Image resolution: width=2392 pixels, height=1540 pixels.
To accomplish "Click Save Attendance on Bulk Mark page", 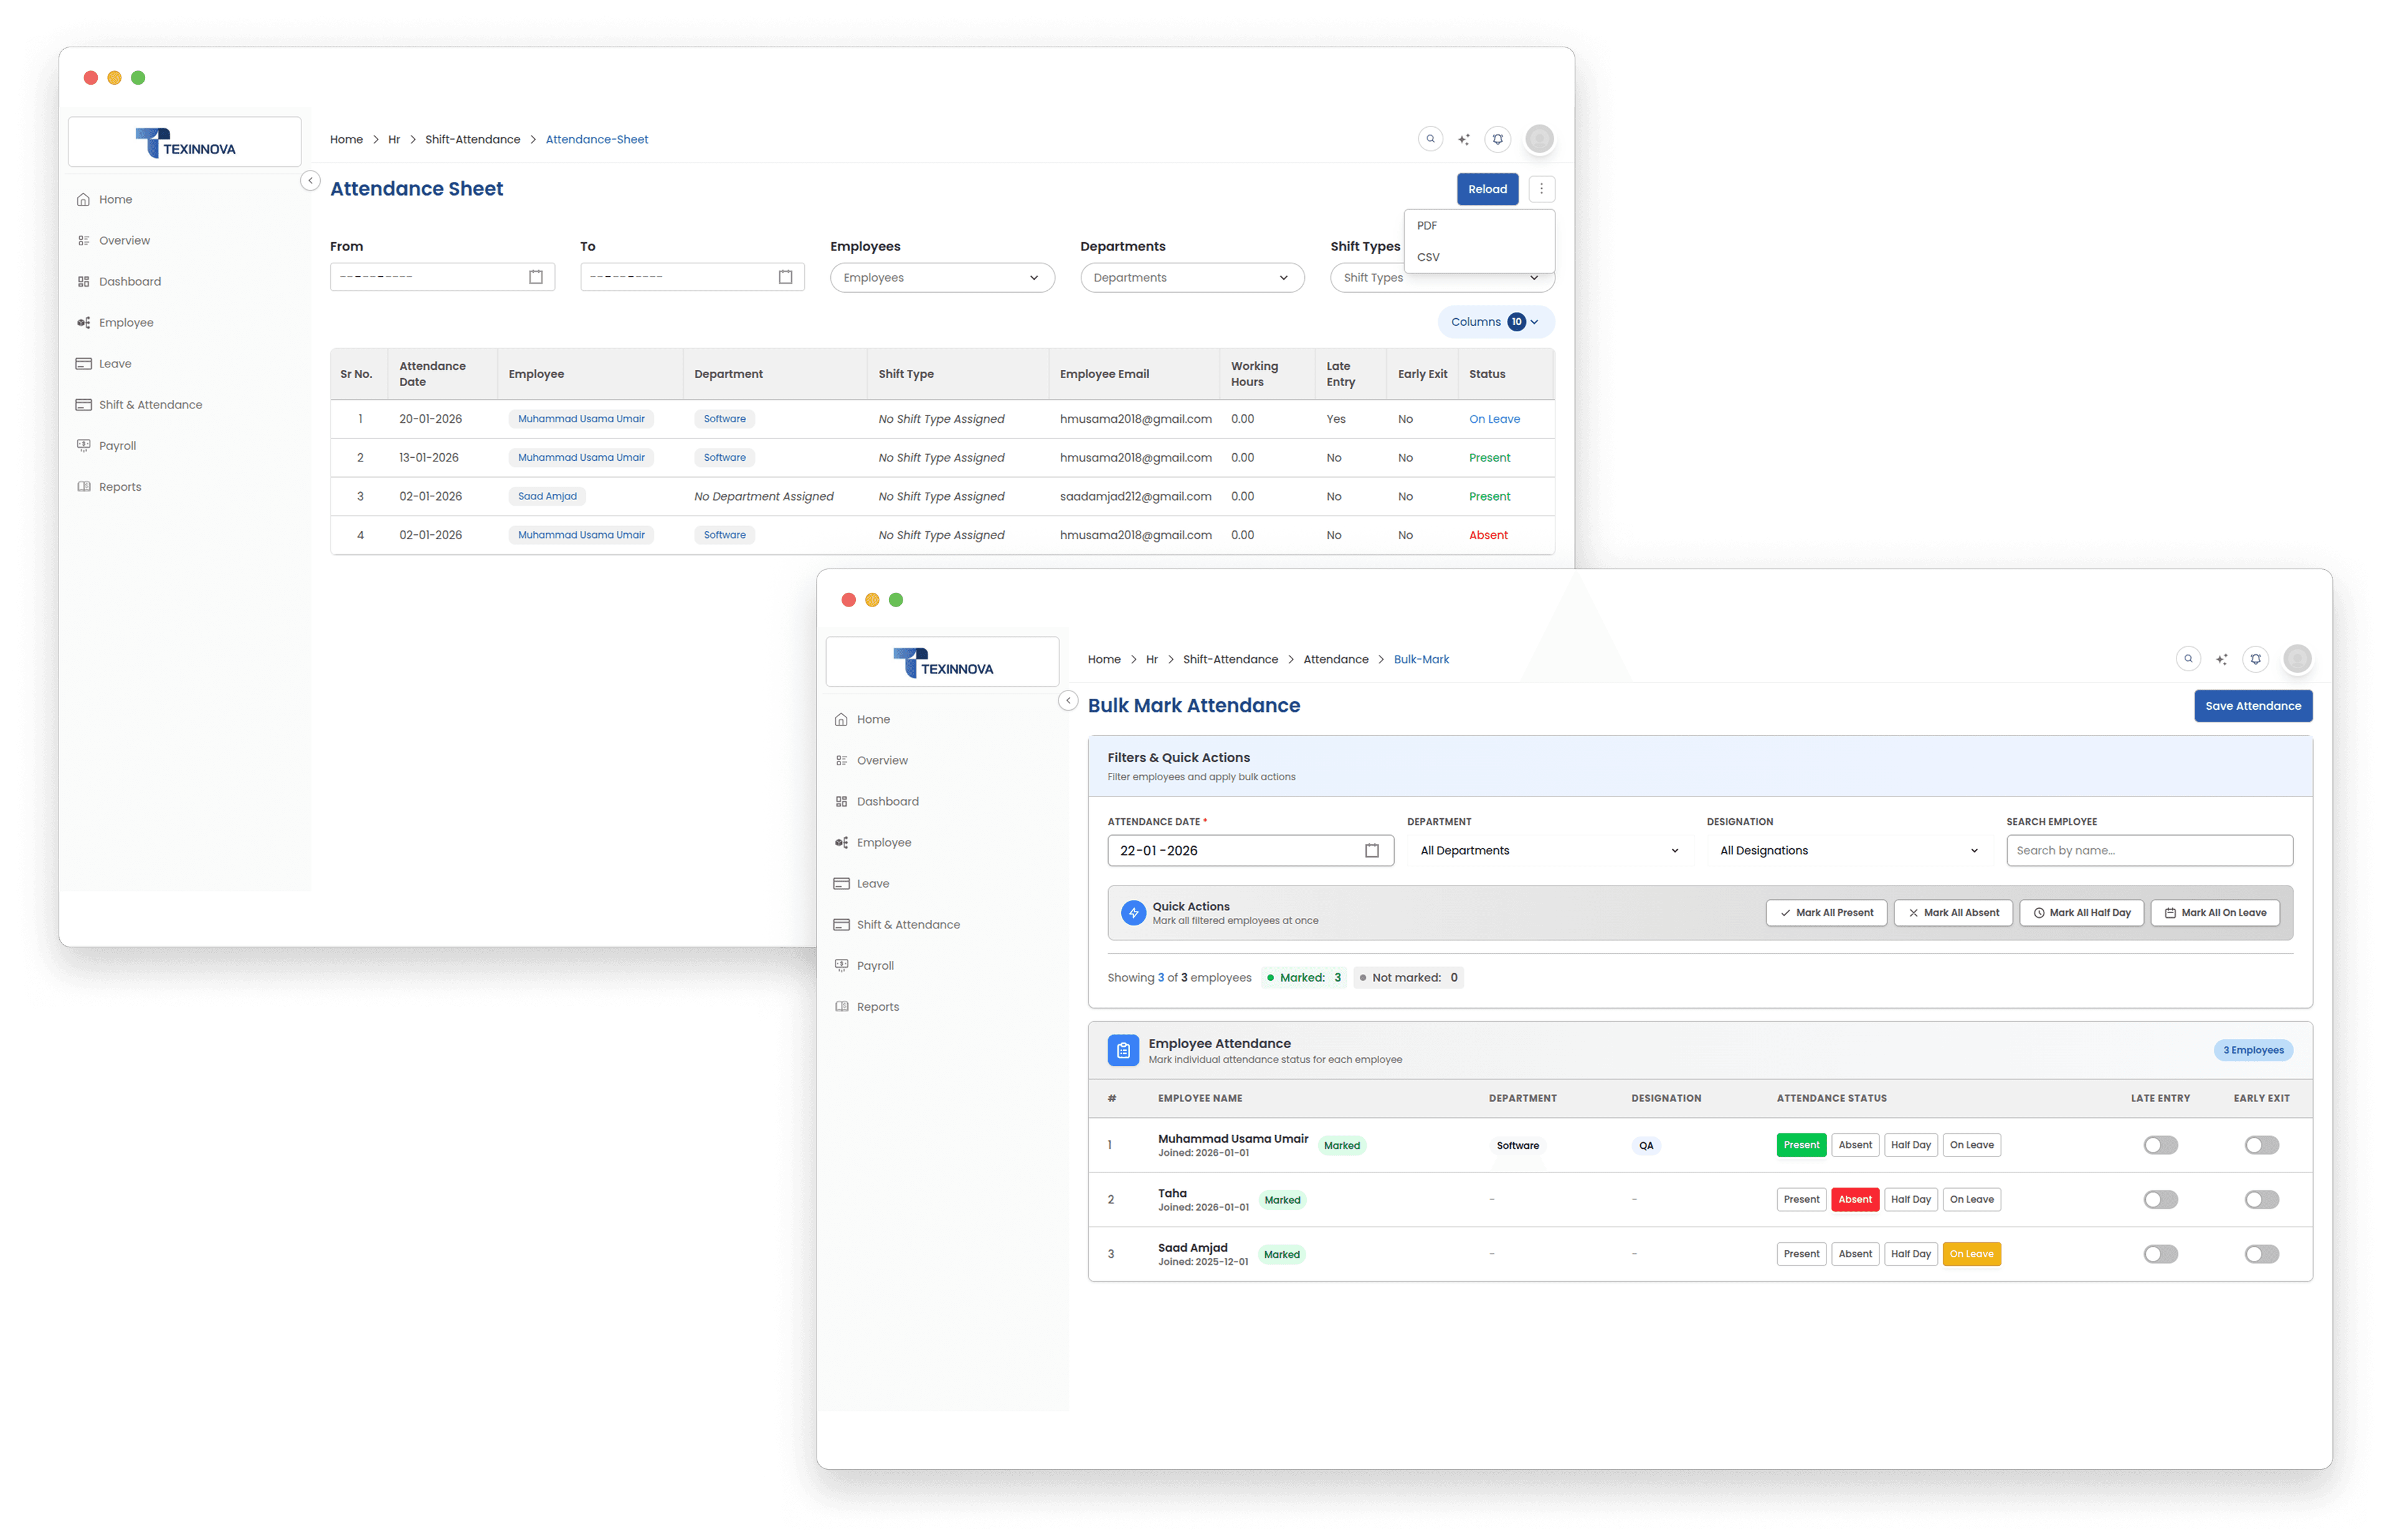I will 2252,705.
